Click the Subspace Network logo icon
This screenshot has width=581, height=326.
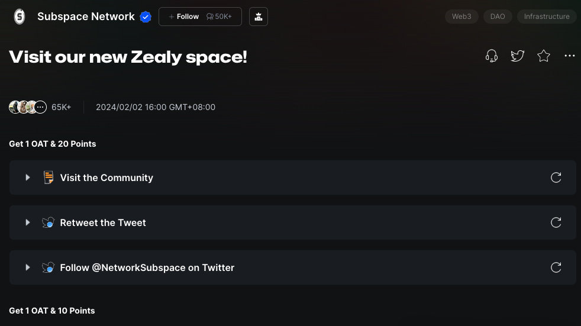[x=20, y=17]
